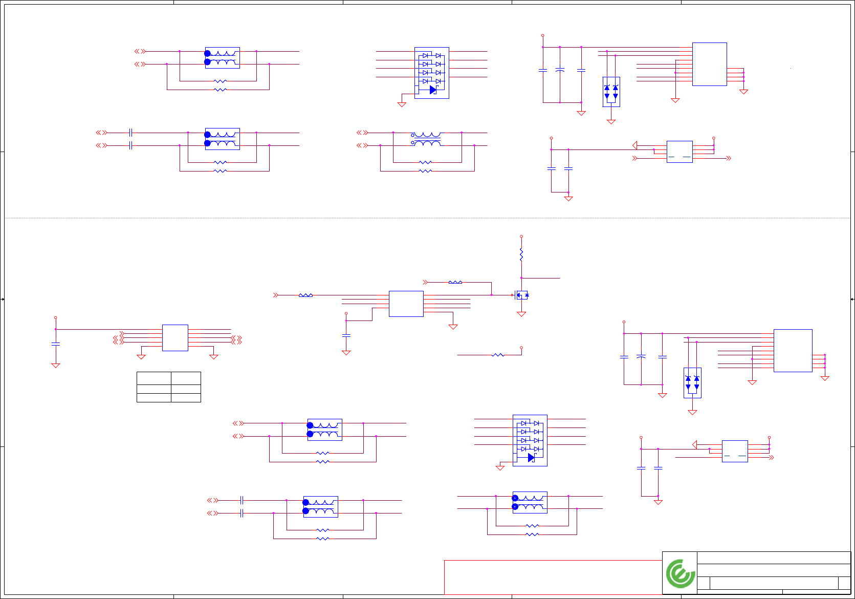The height and width of the screenshot is (599, 855).
Task: Select the vertical pull-up resistor above the MOSFET
Action: click(521, 255)
